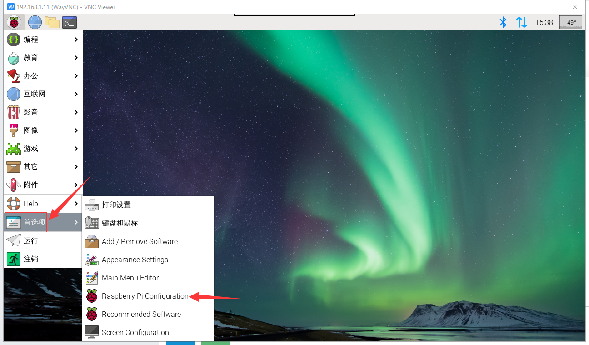
Task: Open 打印设置 printer settings
Action: pos(116,205)
